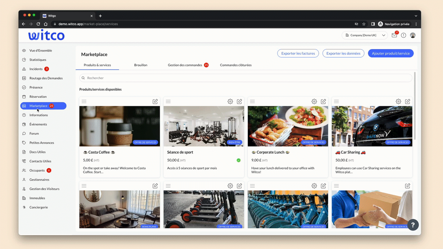Select Produits & services tab

click(97, 65)
